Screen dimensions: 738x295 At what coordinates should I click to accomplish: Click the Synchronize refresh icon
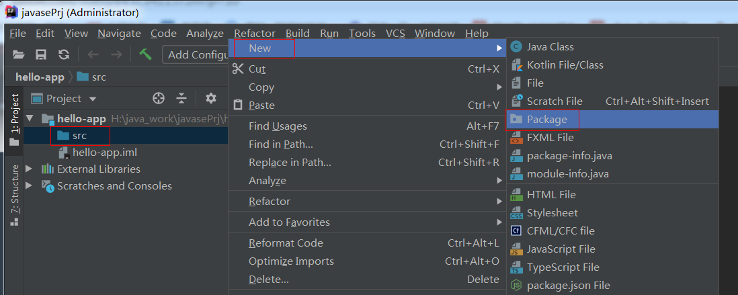click(64, 54)
